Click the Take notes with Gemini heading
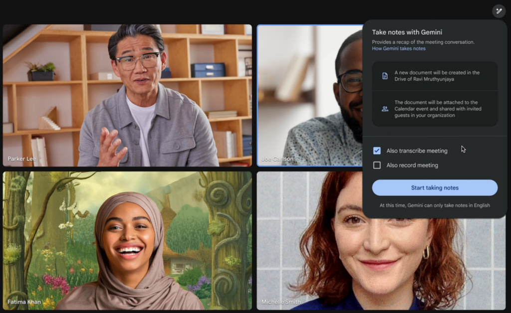This screenshot has height=313, width=511. point(407,32)
